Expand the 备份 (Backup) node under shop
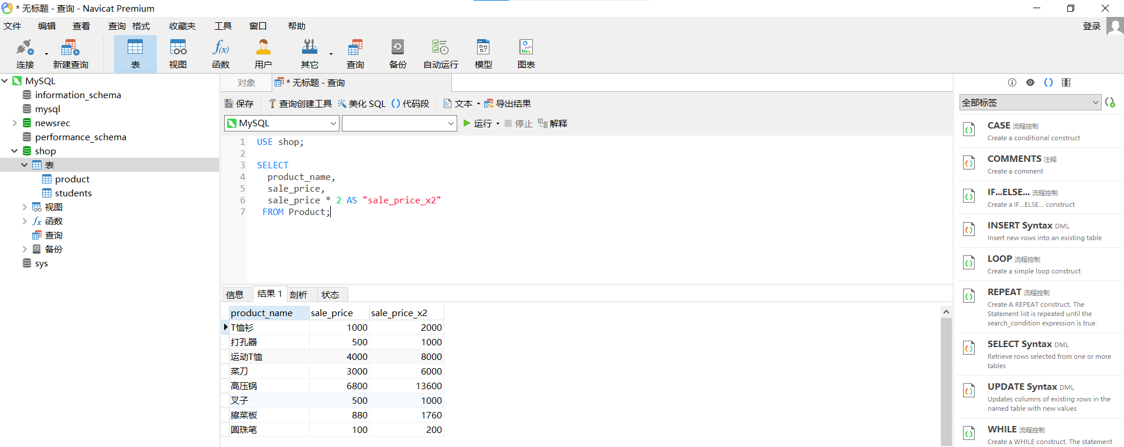Screen dimensions: 1124x447 coord(25,249)
